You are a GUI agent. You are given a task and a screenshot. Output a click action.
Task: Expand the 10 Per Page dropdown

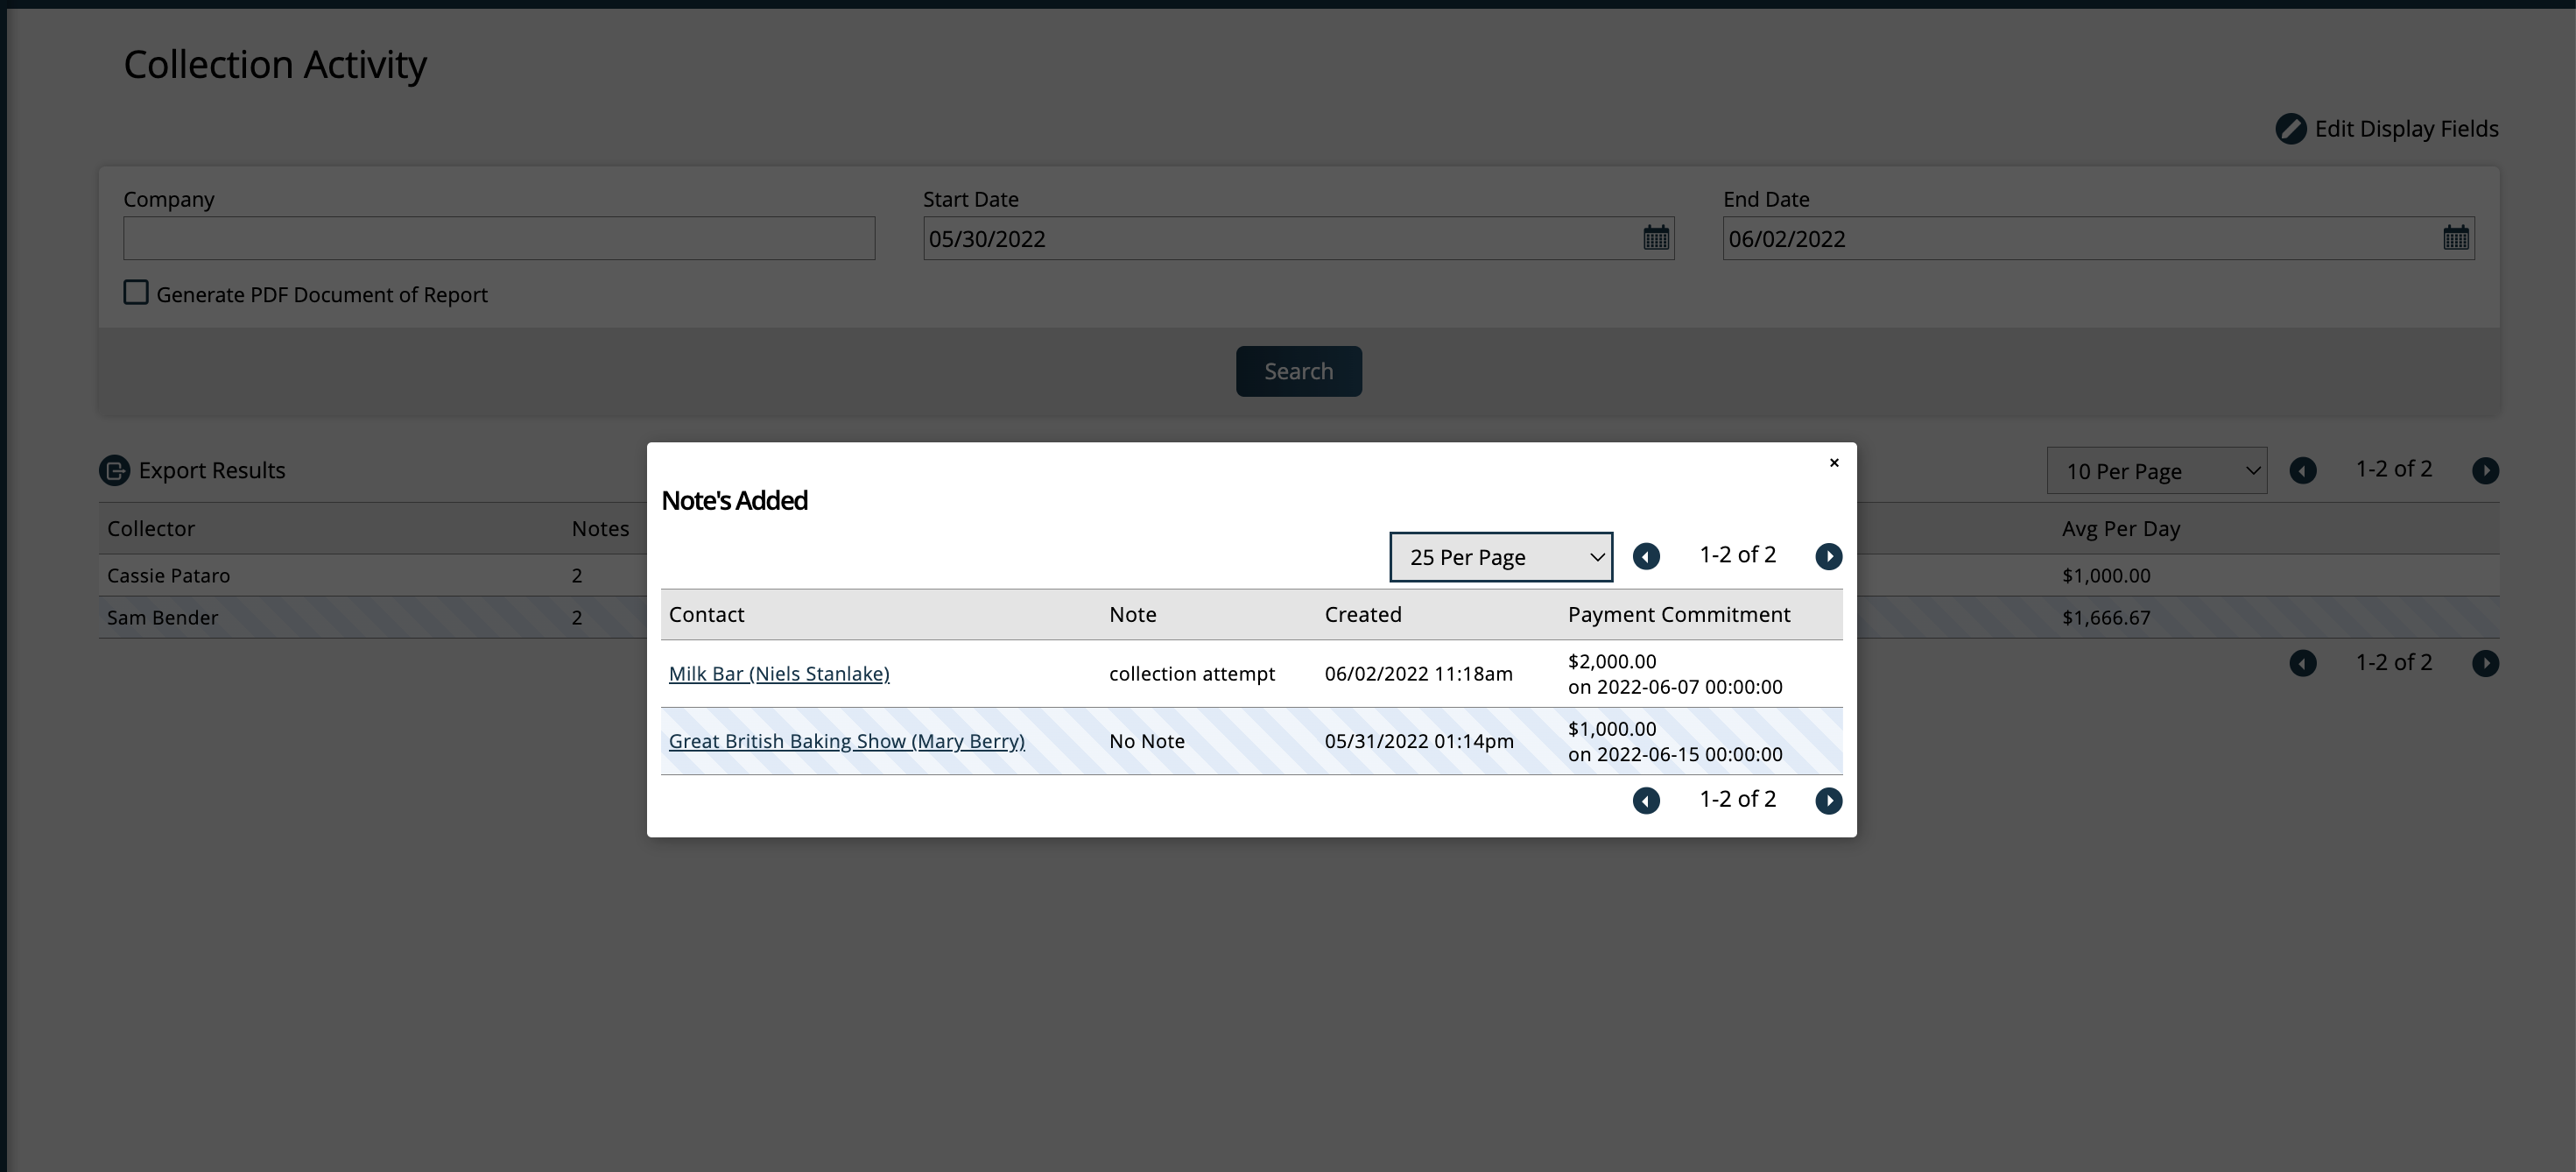pos(2156,471)
